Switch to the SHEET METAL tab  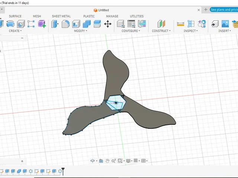61,16
